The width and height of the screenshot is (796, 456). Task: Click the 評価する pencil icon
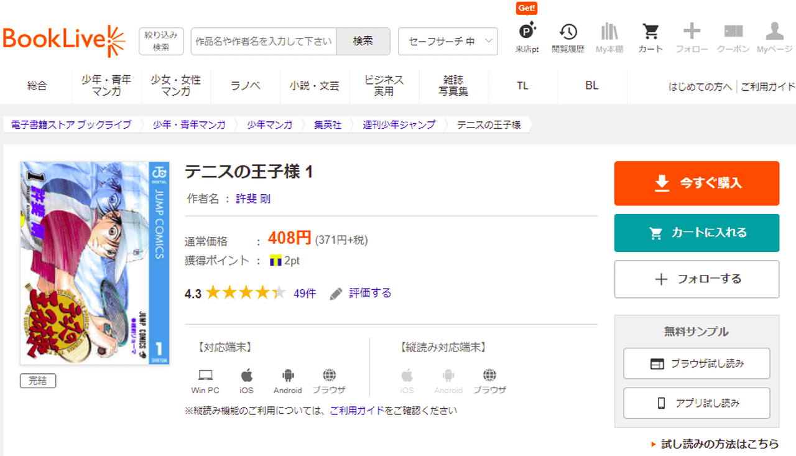click(336, 294)
